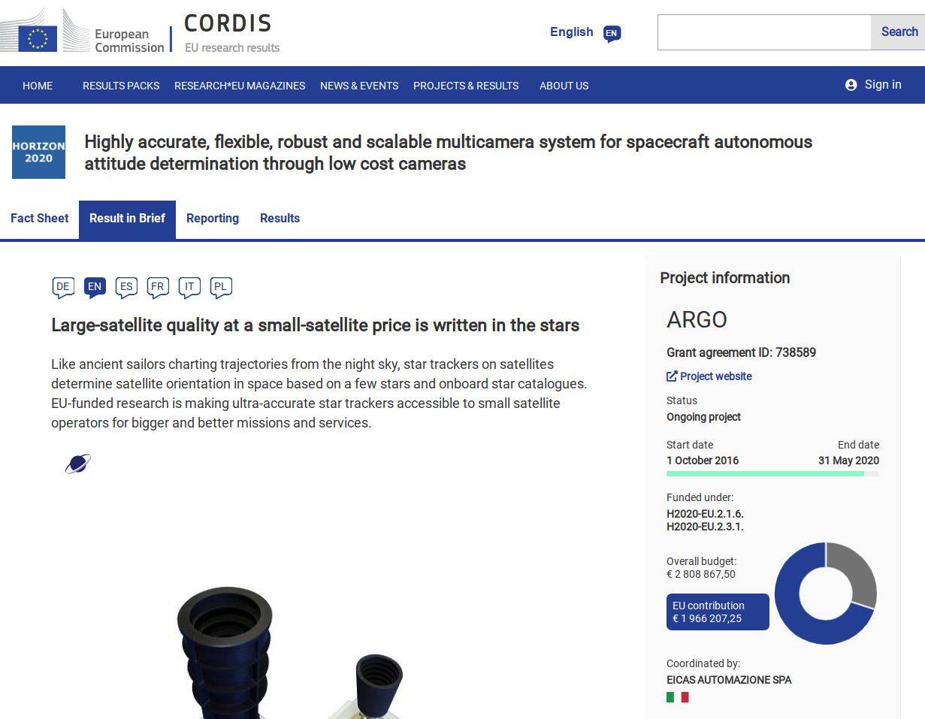This screenshot has height=719, width=925.
Task: Switch article language to DE
Action: pyautogui.click(x=63, y=287)
